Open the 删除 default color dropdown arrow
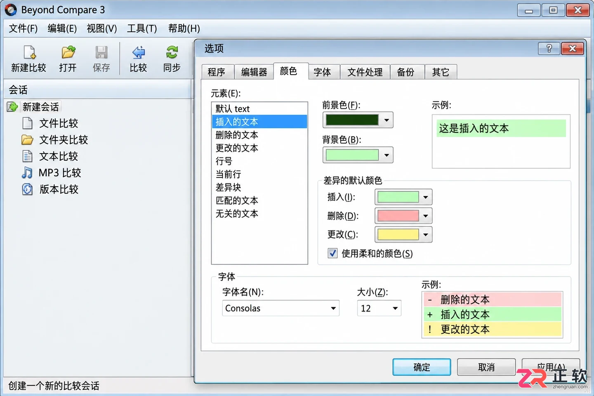This screenshot has height=396, width=594. pos(426,216)
